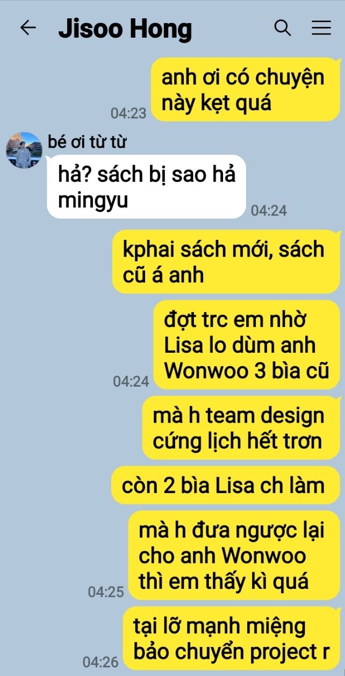Select message 'hả? sách bị sao hả mingyu'
Image resolution: width=345 pixels, height=676 pixels.
[147, 187]
